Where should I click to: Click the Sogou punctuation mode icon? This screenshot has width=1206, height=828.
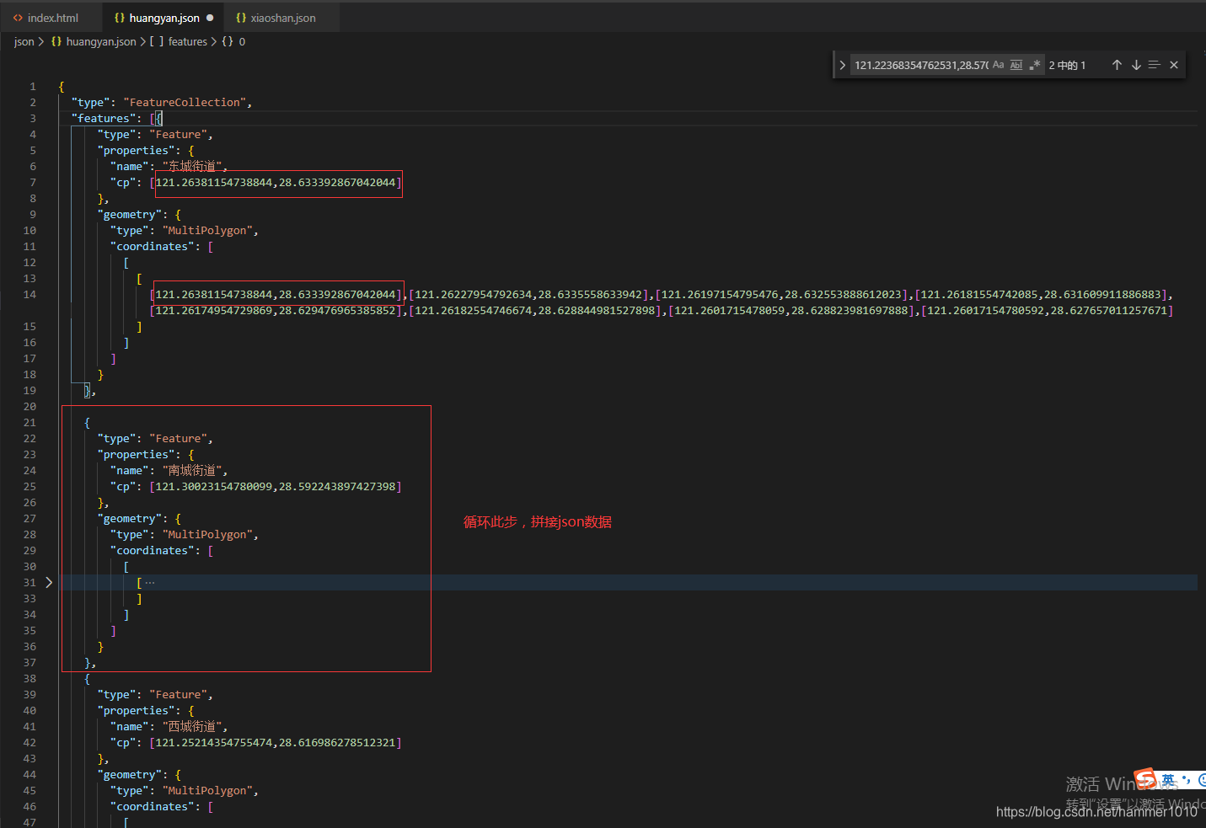pyautogui.click(x=1186, y=780)
